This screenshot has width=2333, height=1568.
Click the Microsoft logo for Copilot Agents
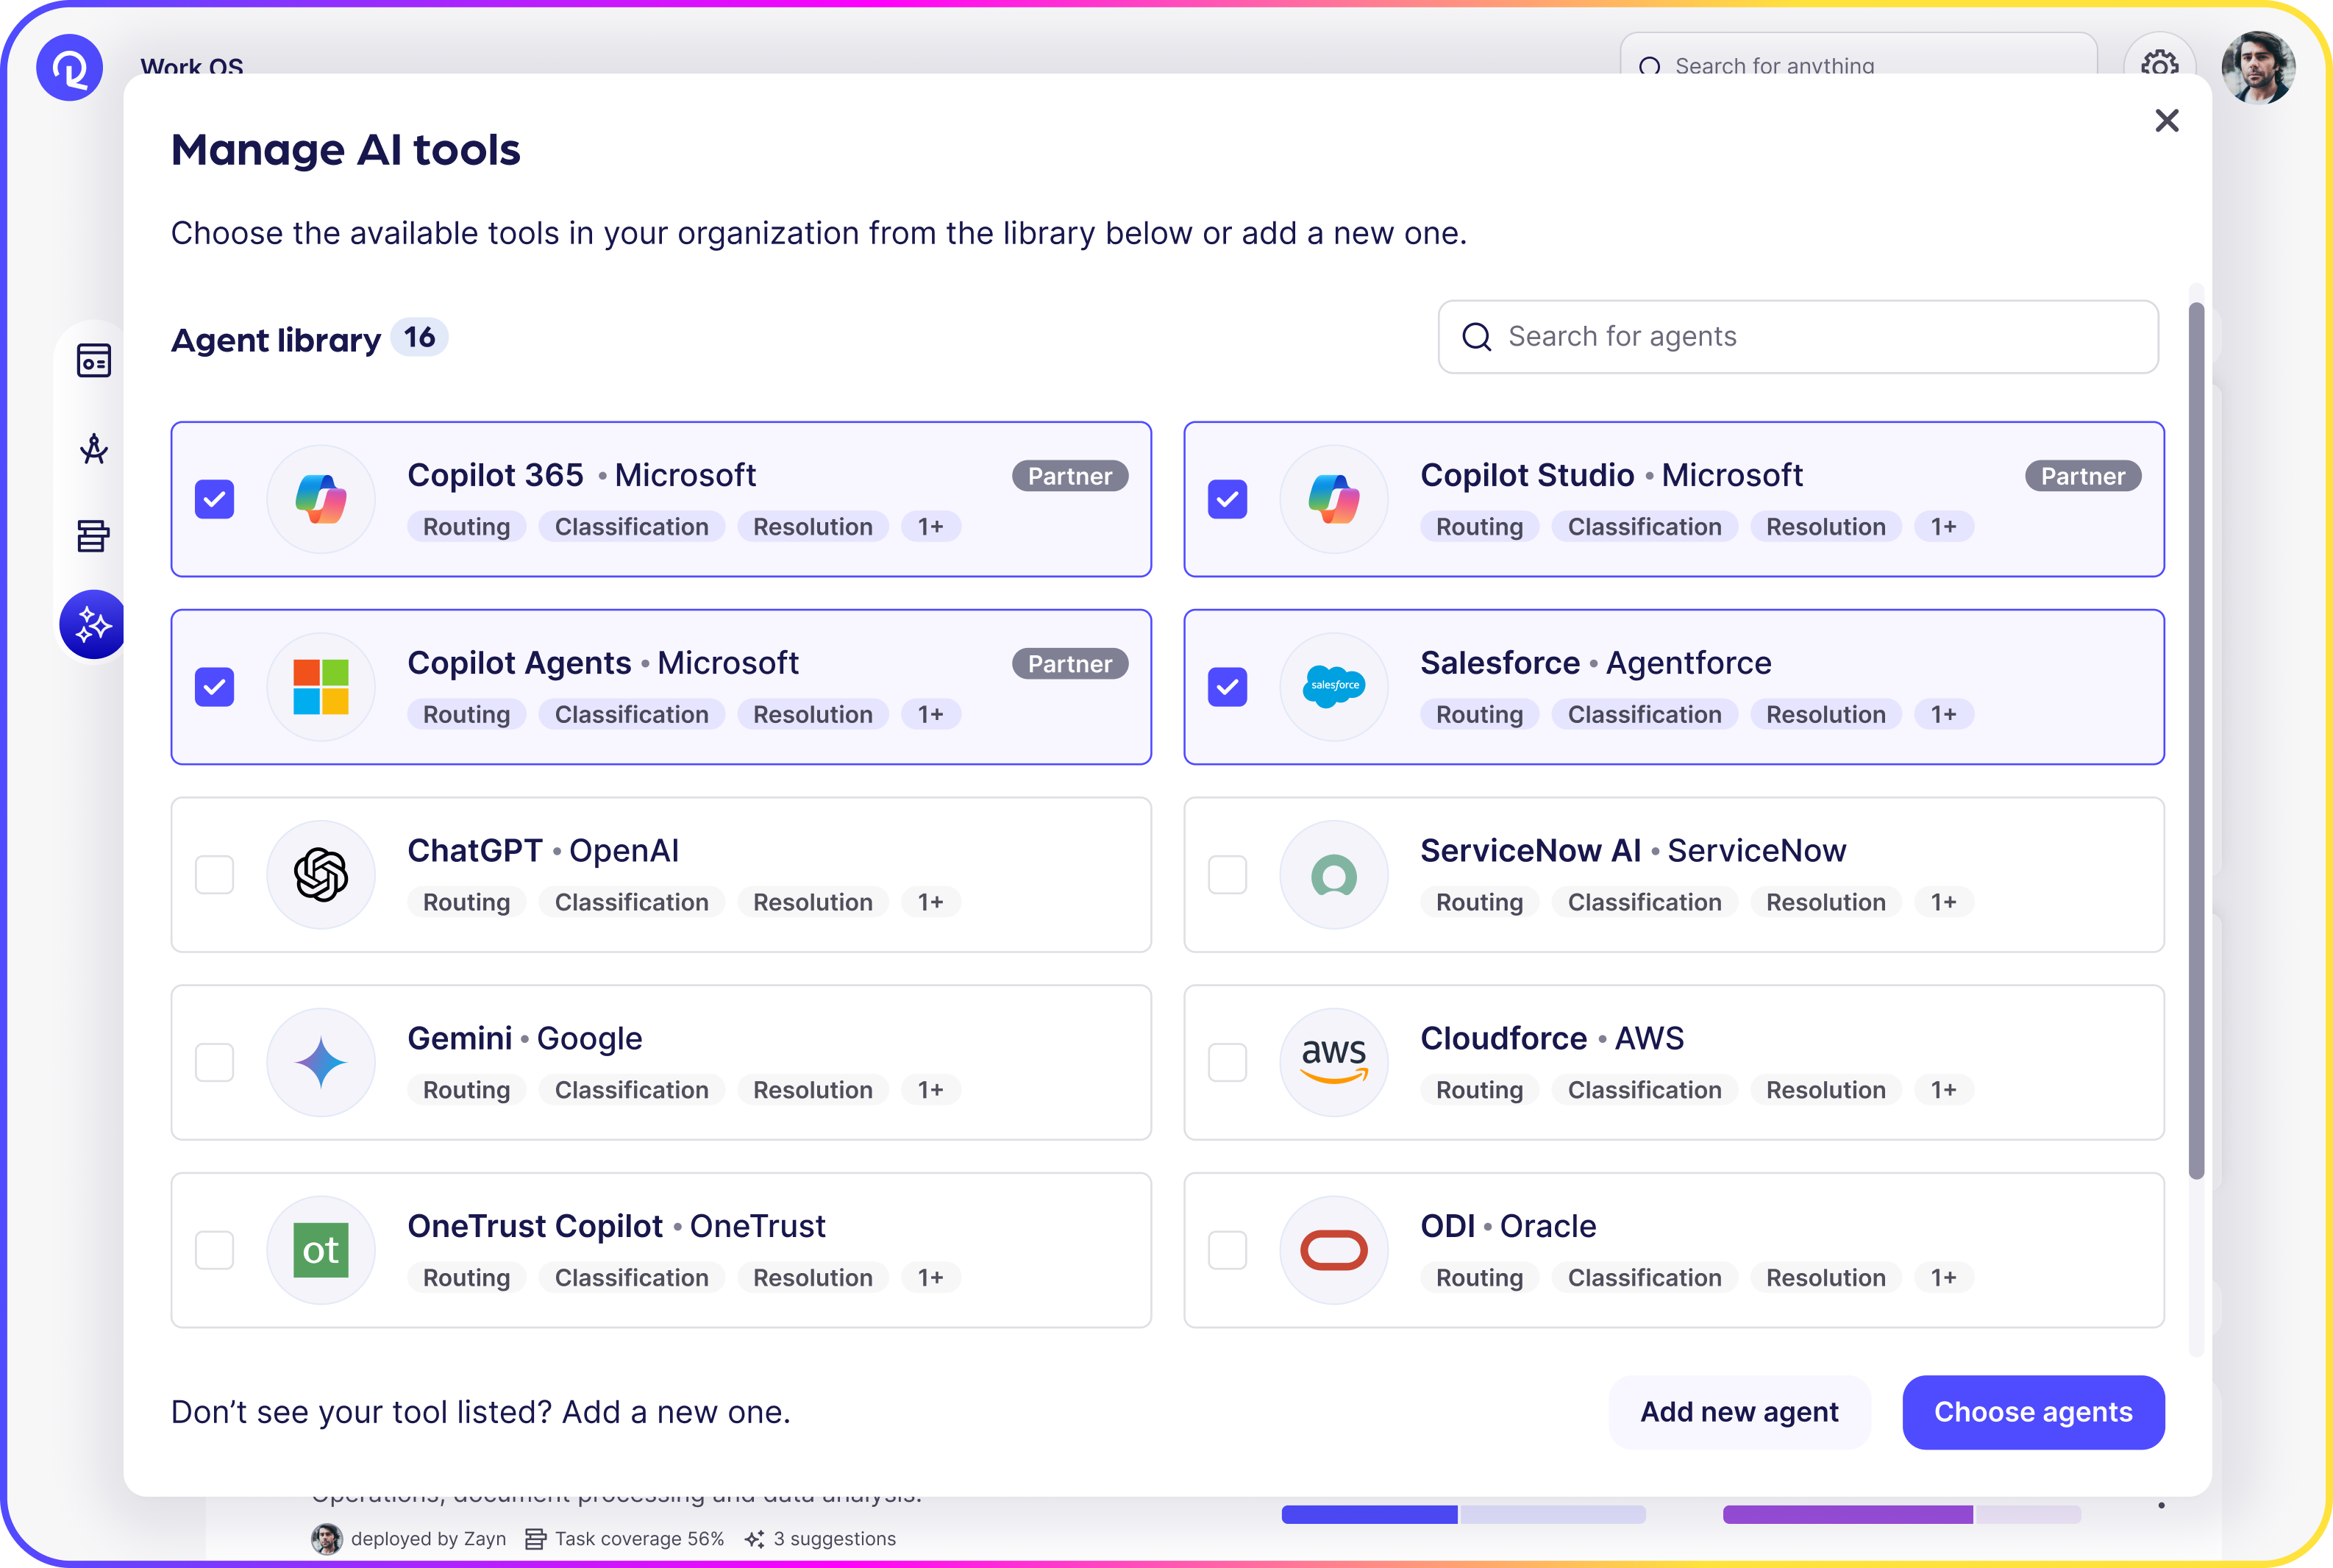[x=321, y=687]
